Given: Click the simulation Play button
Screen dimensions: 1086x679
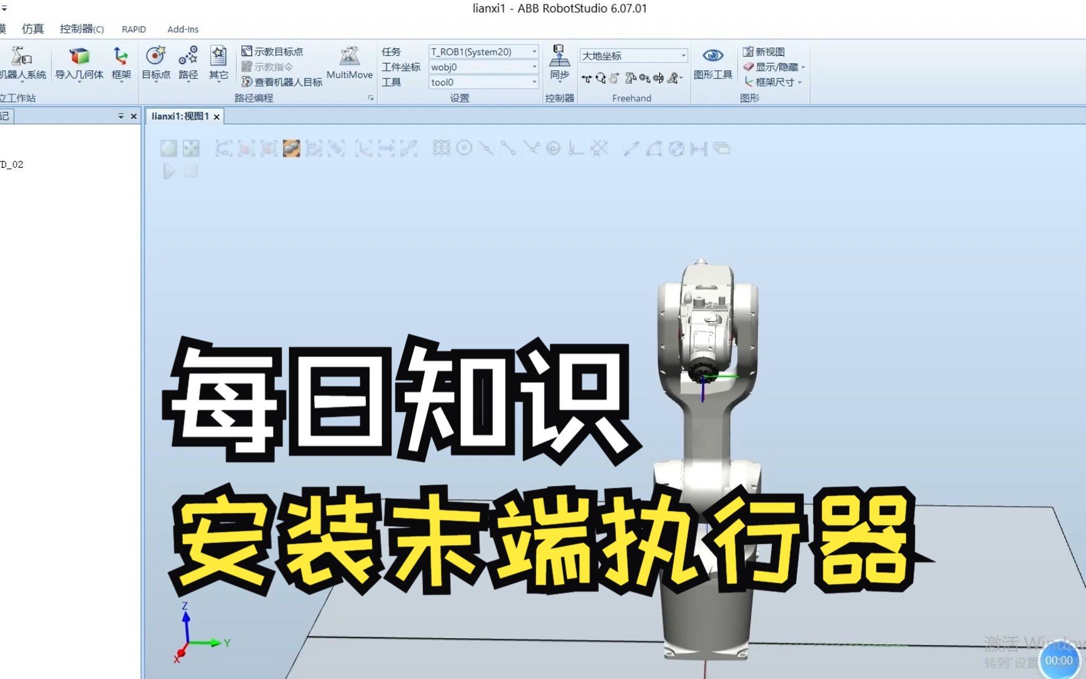Looking at the screenshot, I should point(168,171).
